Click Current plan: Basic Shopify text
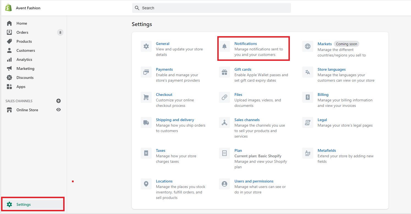The height and width of the screenshot is (214, 411). coord(258,156)
